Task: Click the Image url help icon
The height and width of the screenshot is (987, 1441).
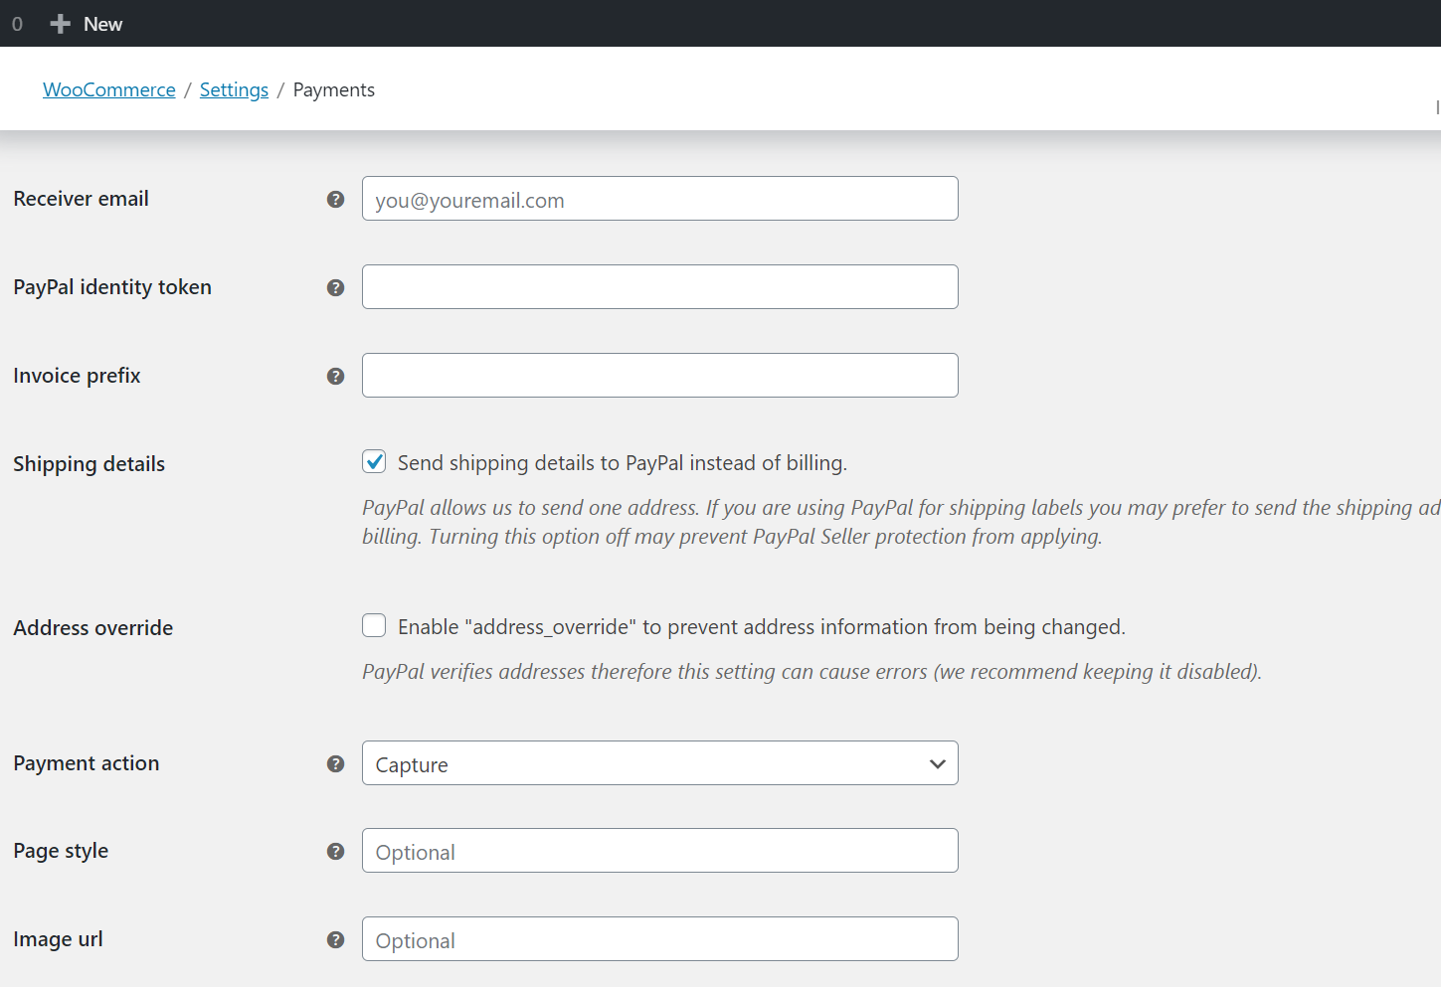Action: click(336, 940)
